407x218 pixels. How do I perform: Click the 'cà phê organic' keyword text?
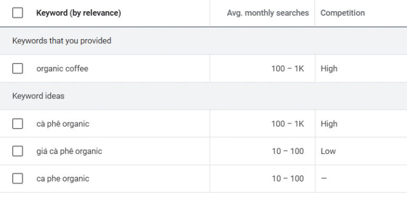pos(63,124)
